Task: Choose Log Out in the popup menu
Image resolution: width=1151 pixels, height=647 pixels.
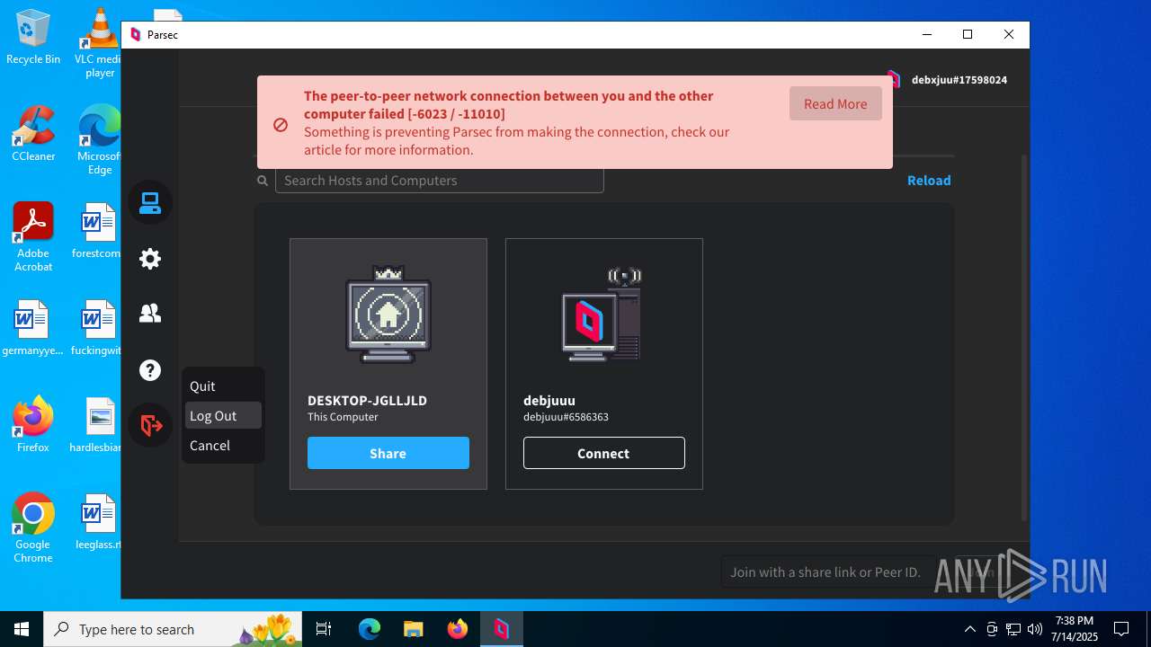Action: point(223,415)
